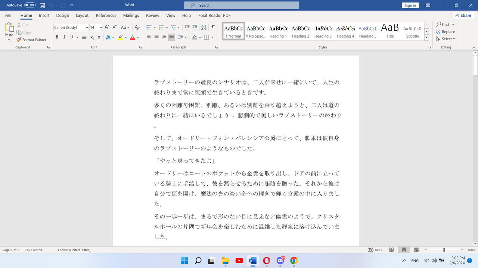Open the Change Case dropdown
Screen dimensions: 478x268
click(x=125, y=27)
